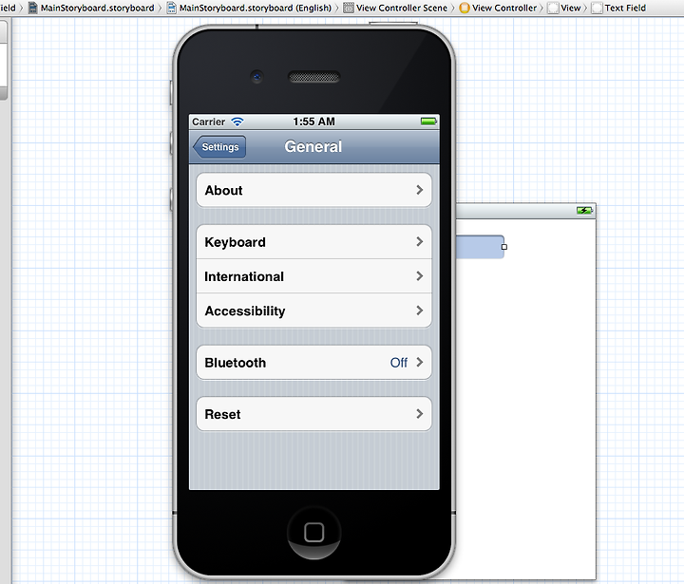
Task: Open the Accessibility row
Action: (x=314, y=311)
